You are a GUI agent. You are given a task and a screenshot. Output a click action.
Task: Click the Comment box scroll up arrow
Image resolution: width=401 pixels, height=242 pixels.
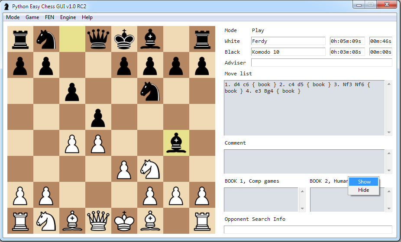(x=389, y=153)
